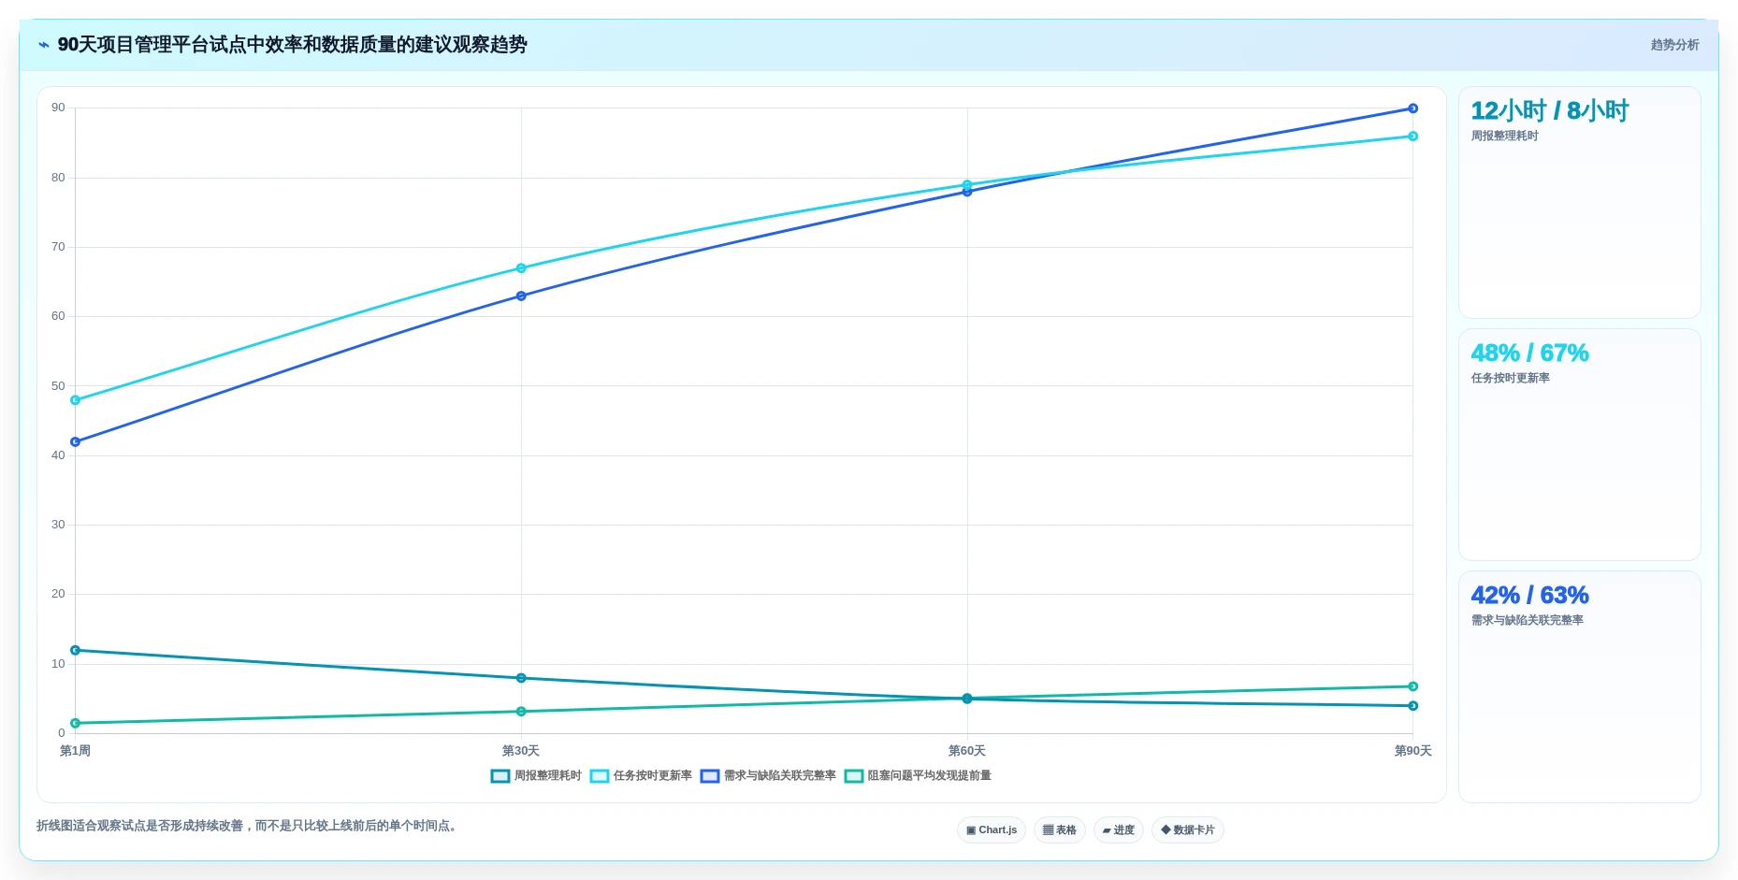Image resolution: width=1738 pixels, height=880 pixels.
Task: Click the 任务按时更新率 card caption
Action: click(1510, 379)
